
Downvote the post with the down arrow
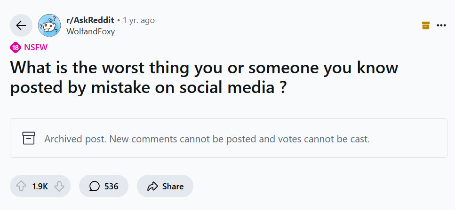pyautogui.click(x=59, y=187)
